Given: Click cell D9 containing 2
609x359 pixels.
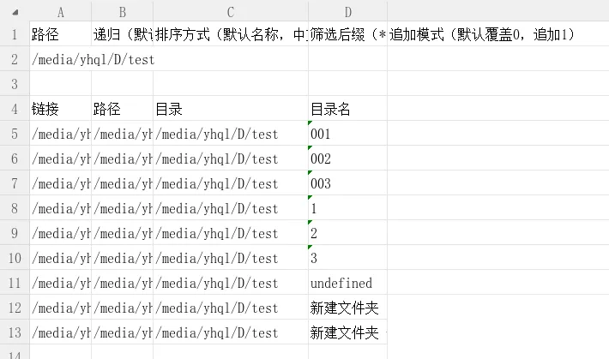Looking at the screenshot, I should pos(347,233).
